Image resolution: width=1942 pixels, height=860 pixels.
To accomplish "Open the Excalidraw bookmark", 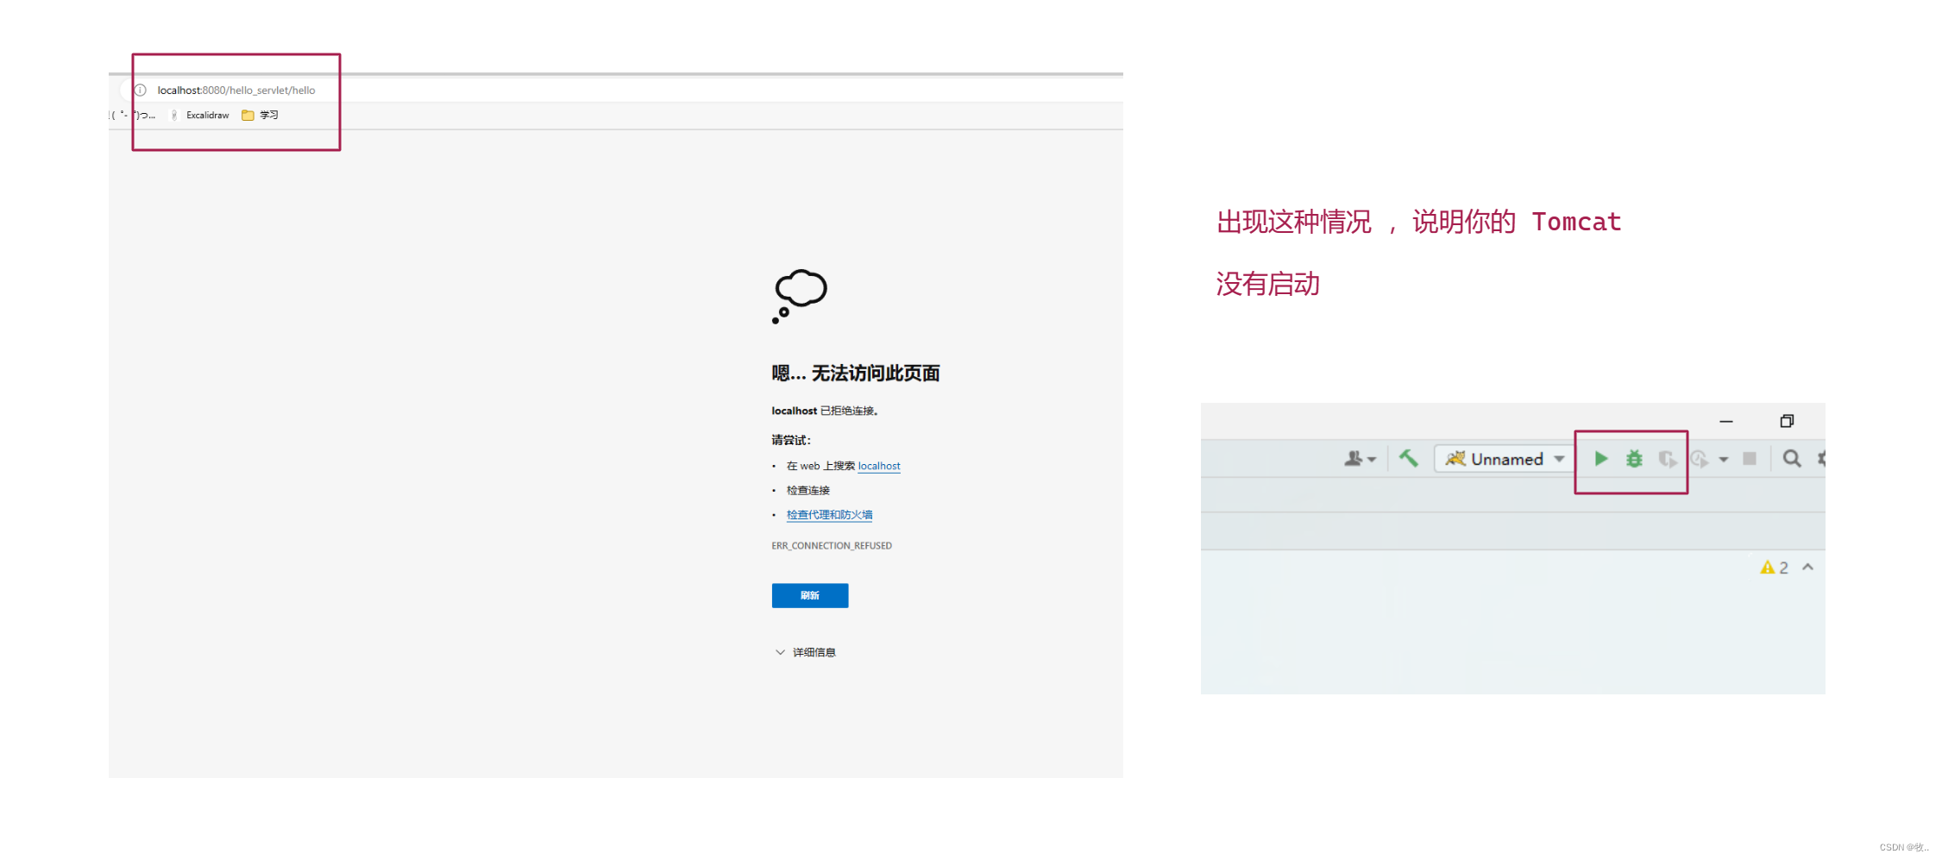I will pyautogui.click(x=200, y=115).
